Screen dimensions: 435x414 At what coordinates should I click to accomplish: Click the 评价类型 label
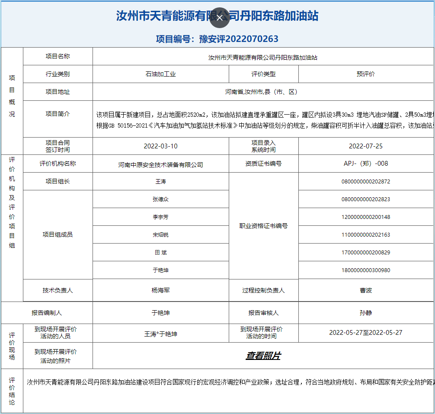point(263,74)
